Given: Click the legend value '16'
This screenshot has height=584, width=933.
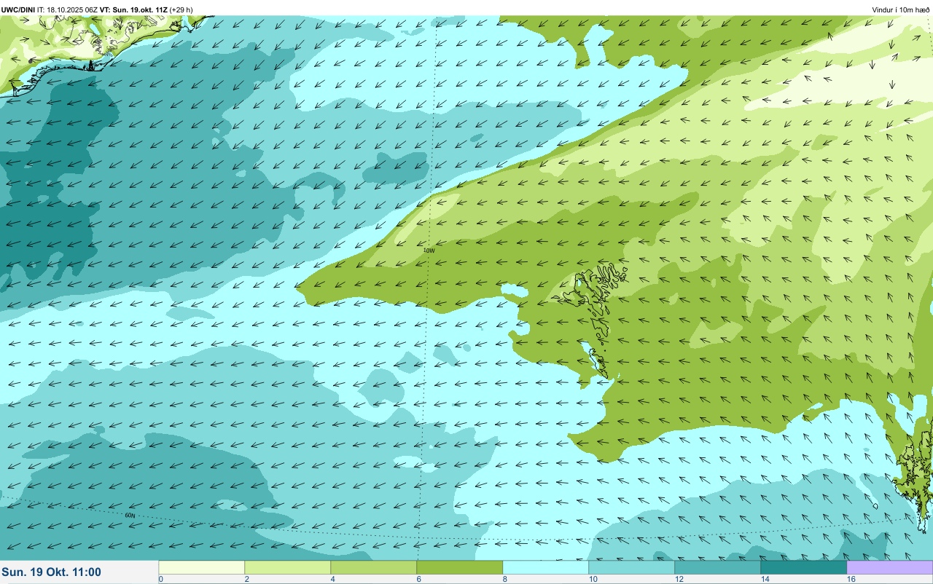Looking at the screenshot, I should (851, 579).
